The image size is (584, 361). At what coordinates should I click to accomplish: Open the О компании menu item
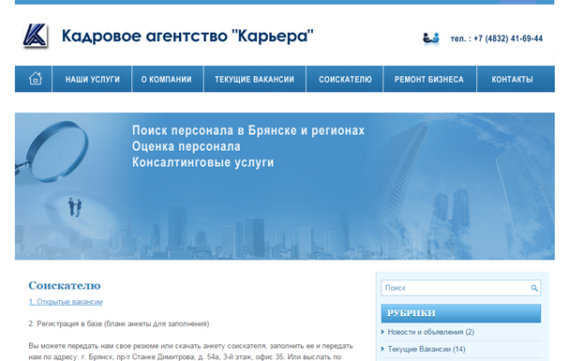pos(167,79)
